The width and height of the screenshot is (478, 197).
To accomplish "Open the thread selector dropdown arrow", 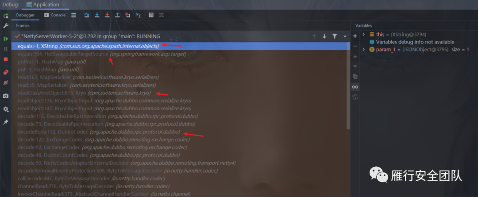I will [x=345, y=36].
